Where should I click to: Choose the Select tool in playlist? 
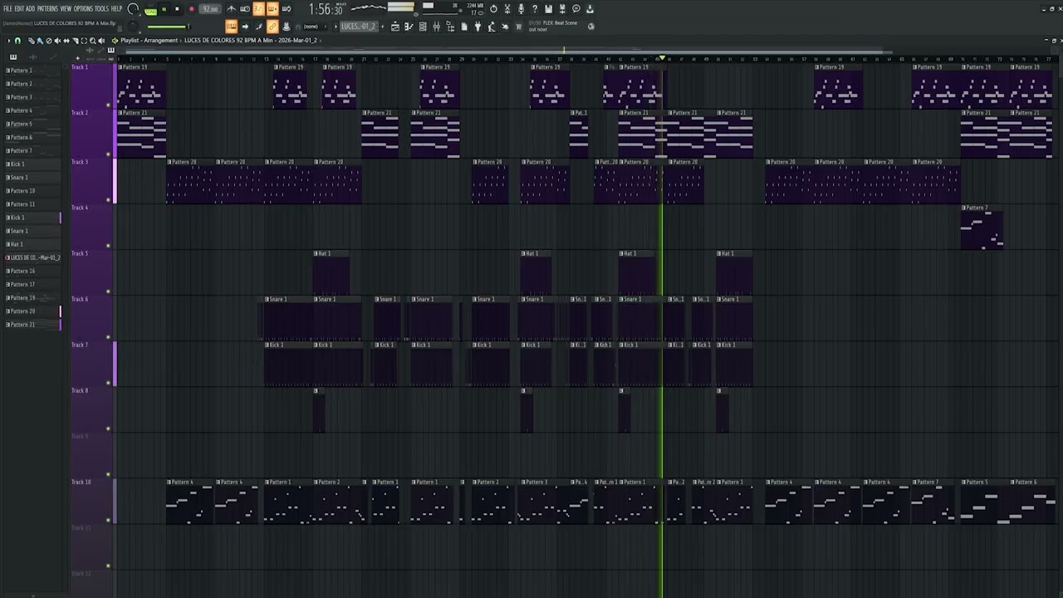pyautogui.click(x=84, y=41)
